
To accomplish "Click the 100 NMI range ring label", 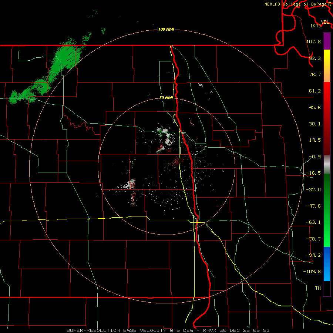I will pos(166,29).
